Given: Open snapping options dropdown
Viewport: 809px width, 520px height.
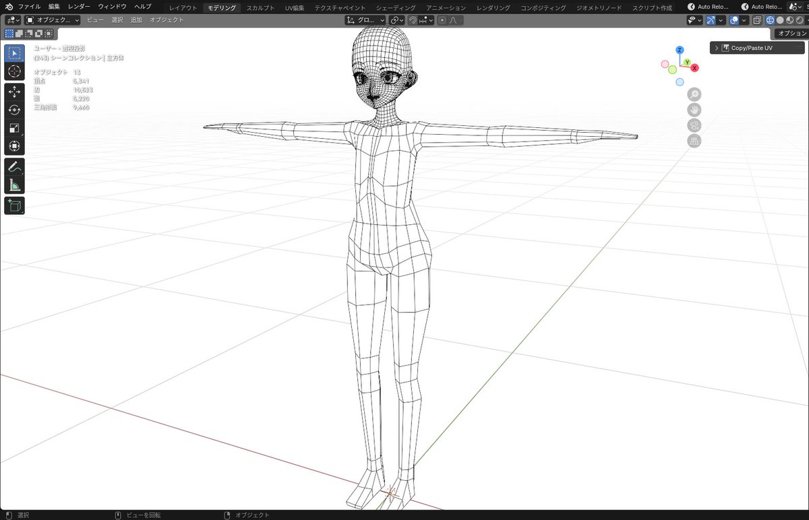Looking at the screenshot, I should click(x=427, y=20).
